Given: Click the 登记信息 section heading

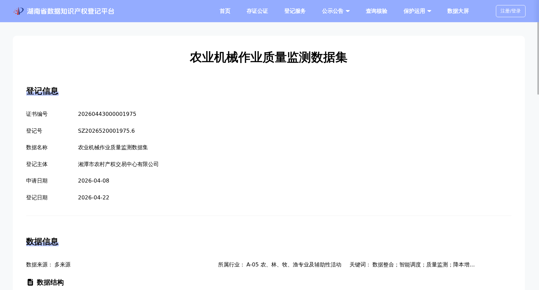Looking at the screenshot, I should click(x=42, y=91).
